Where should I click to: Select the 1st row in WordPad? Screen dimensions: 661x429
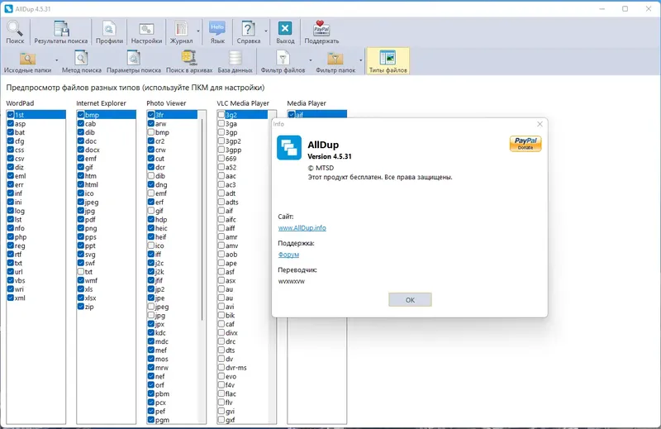click(36, 115)
